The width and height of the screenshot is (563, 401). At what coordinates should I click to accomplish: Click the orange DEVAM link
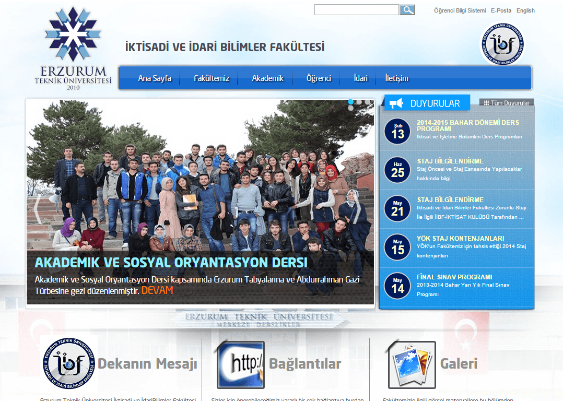157,290
